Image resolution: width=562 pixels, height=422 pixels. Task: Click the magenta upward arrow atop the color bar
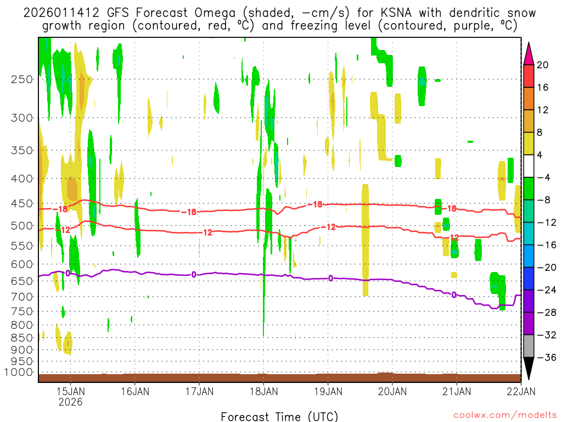pos(529,54)
